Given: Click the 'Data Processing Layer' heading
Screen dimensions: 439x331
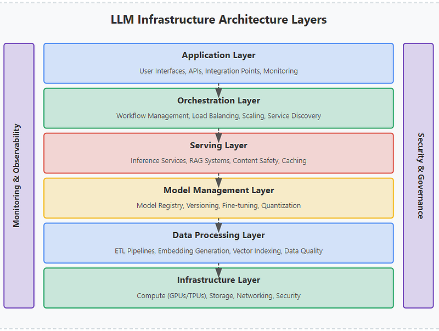Looking at the screenshot, I should click(x=218, y=235).
